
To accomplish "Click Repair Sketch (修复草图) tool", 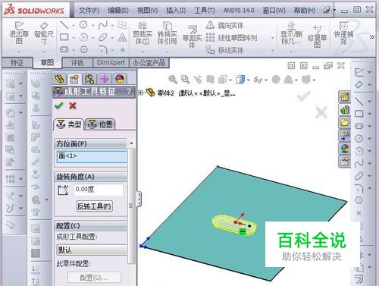I will click(318, 36).
